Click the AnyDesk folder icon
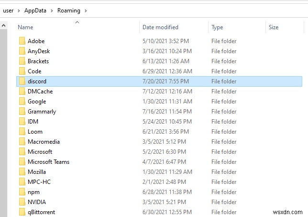This screenshot has height=217, width=308. [22, 51]
